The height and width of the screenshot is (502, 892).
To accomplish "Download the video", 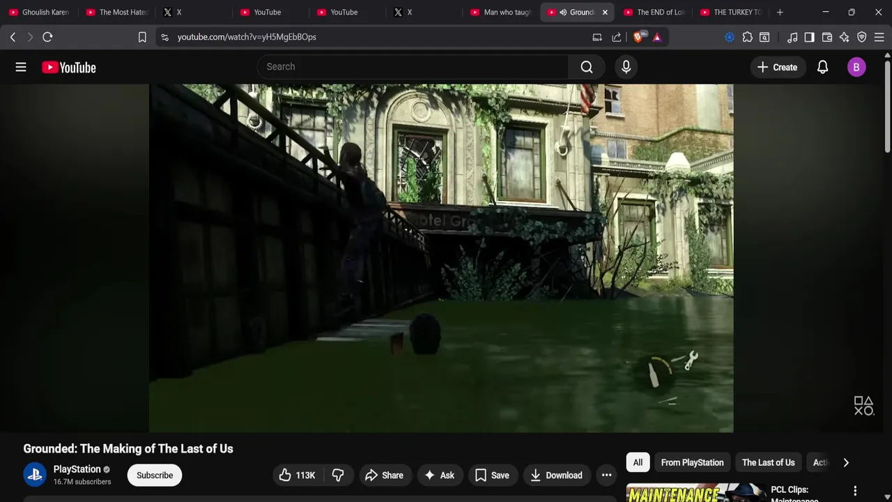I will (x=557, y=476).
